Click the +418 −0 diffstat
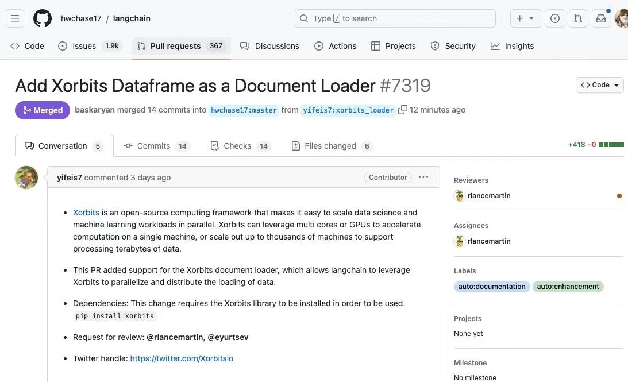The height and width of the screenshot is (382, 628). 596,145
